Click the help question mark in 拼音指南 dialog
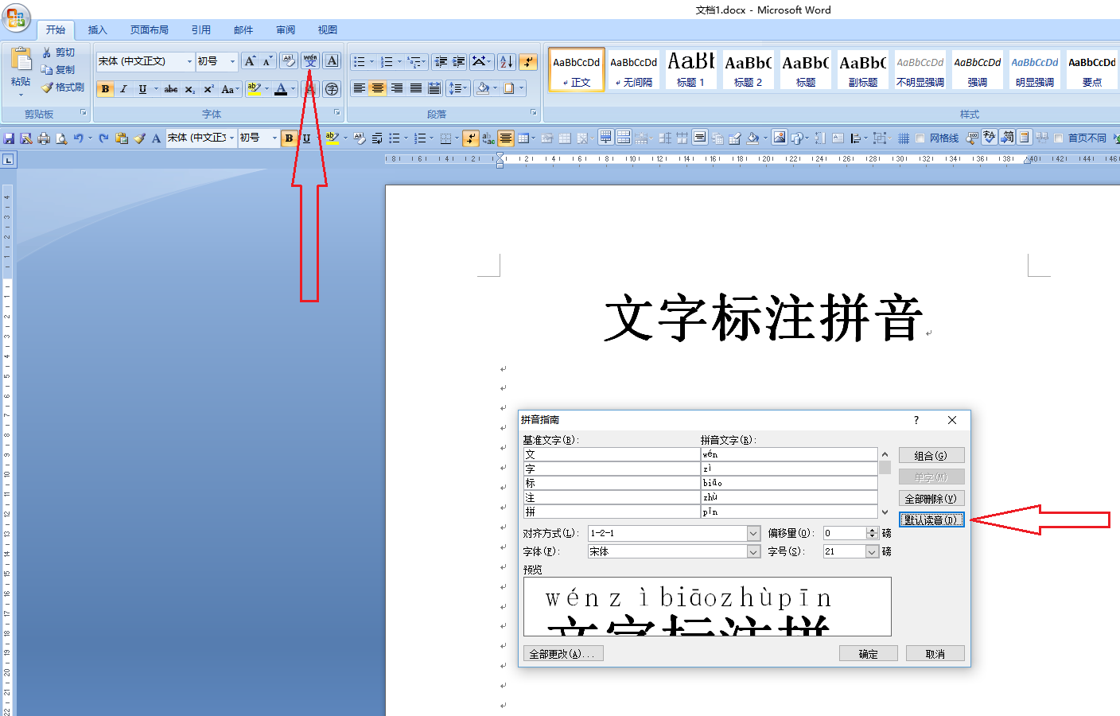The image size is (1120, 716). point(916,420)
